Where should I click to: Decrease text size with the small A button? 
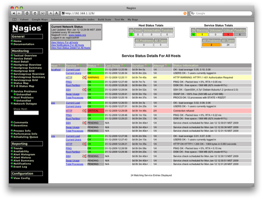tap(51, 13)
